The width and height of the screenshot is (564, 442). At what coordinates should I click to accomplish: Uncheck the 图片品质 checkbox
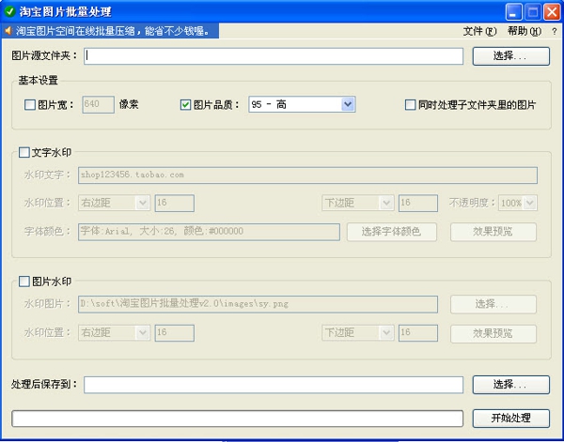(185, 105)
